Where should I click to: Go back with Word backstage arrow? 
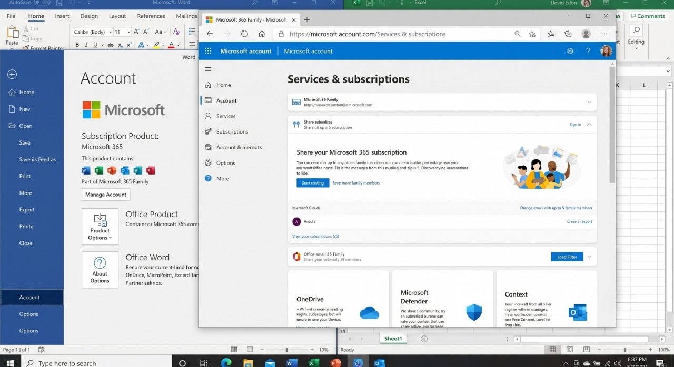tap(12, 75)
